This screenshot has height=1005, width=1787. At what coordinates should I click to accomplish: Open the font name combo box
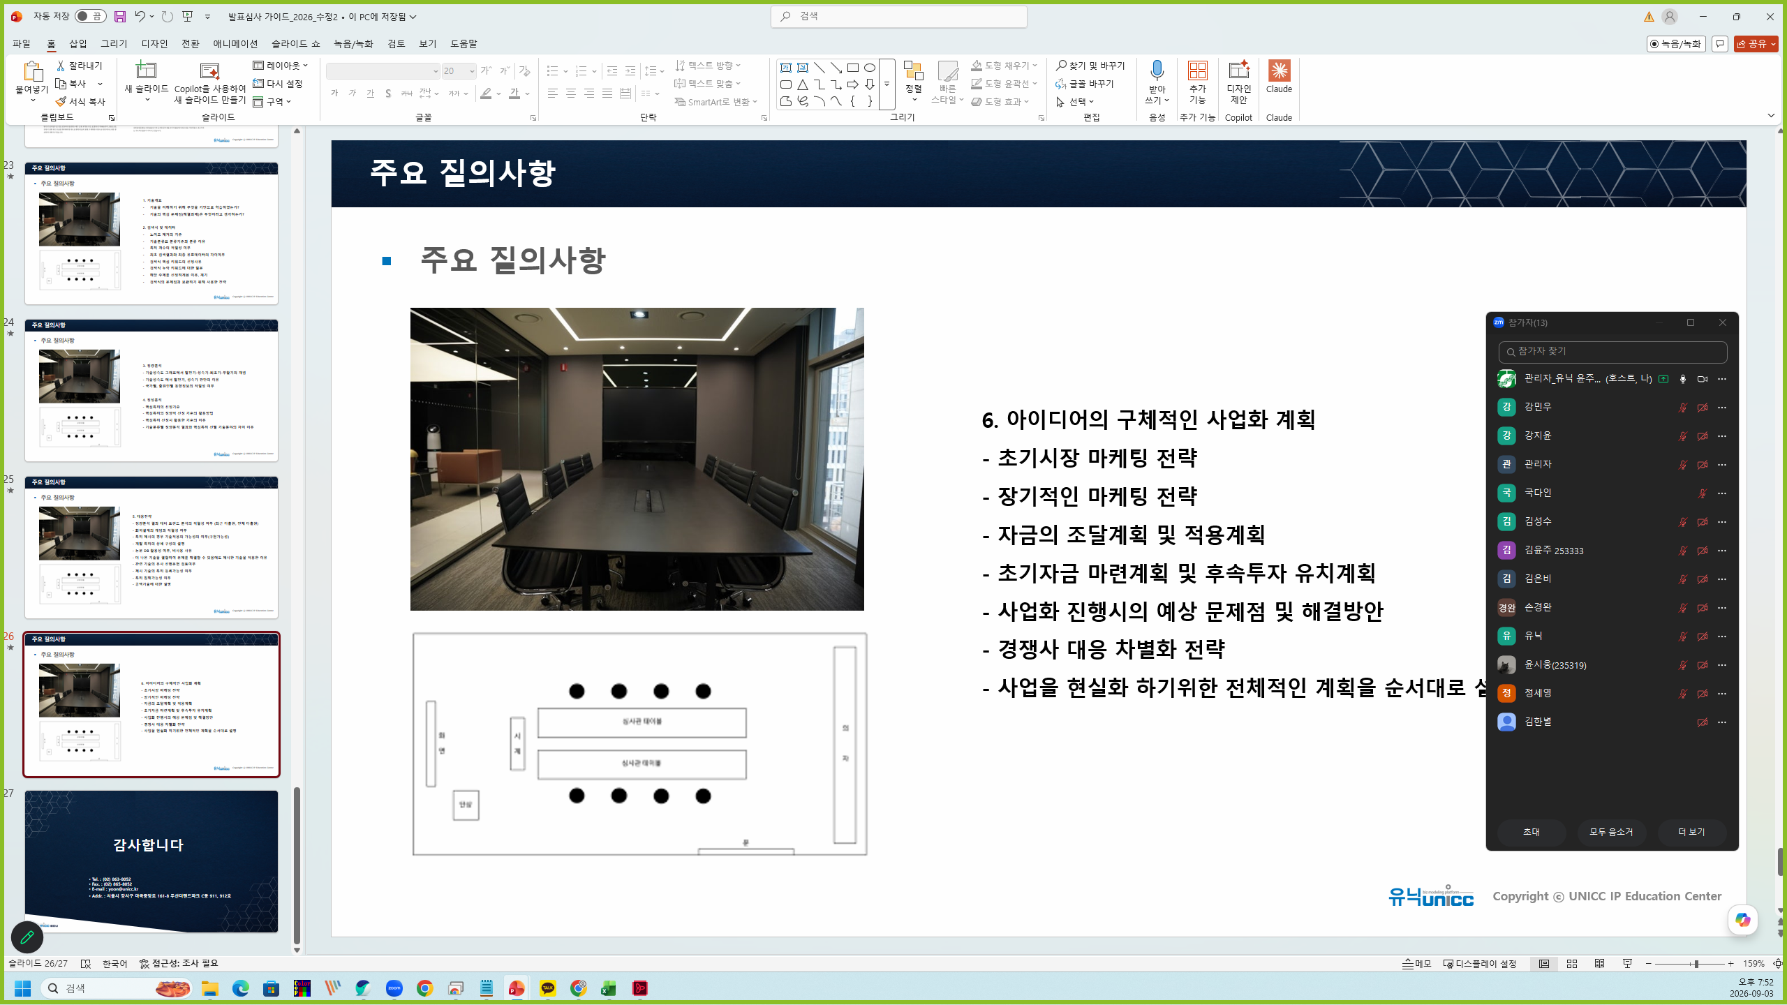pos(383,71)
